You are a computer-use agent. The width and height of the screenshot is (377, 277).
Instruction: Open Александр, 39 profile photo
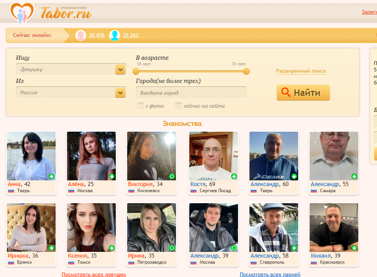click(214, 228)
